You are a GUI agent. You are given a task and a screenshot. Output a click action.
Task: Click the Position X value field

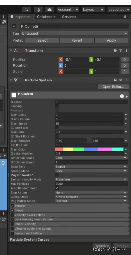coord(76,60)
